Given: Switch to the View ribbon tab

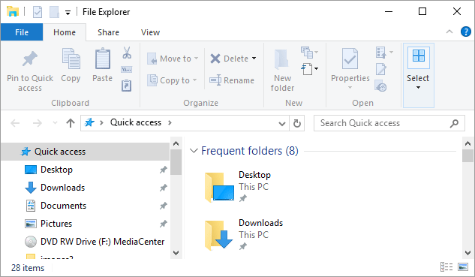Looking at the screenshot, I should pos(150,32).
